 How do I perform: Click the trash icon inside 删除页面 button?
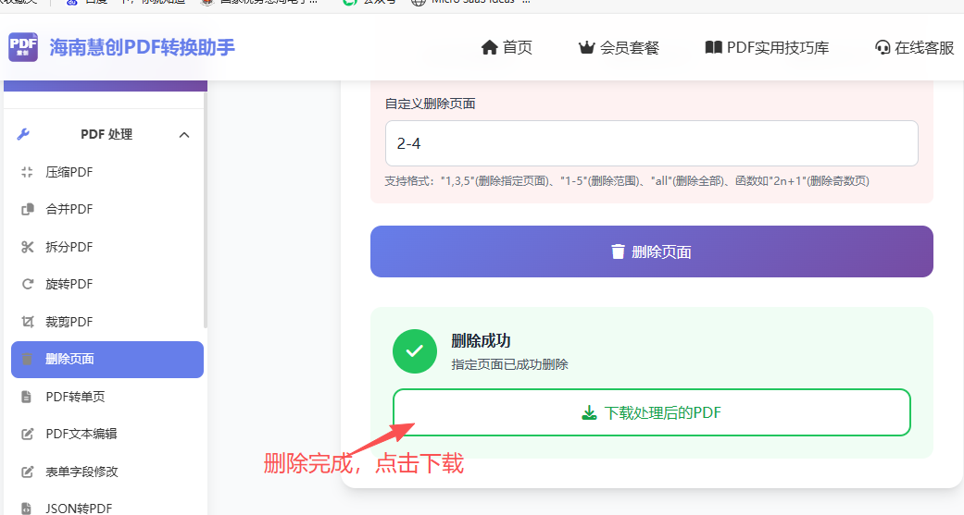click(x=618, y=251)
